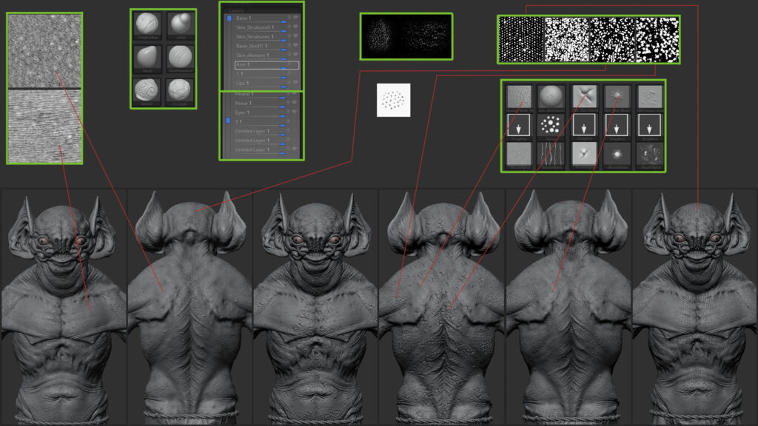The image size is (758, 426).
Task: Open the black speckled alpha image
Action: [406, 37]
